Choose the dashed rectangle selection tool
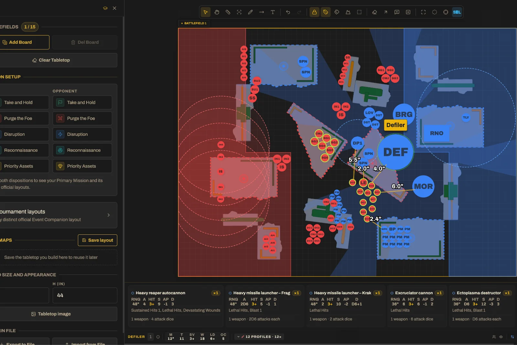 (359, 12)
